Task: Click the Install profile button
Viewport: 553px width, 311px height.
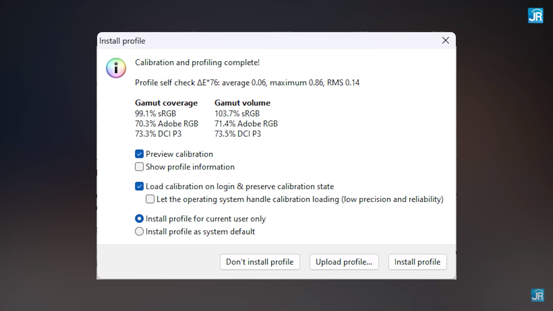Action: [417, 262]
